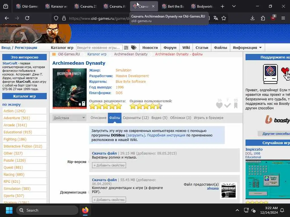
Task: Click the tags icon next to the search box
Action: pyautogui.click(x=134, y=47)
